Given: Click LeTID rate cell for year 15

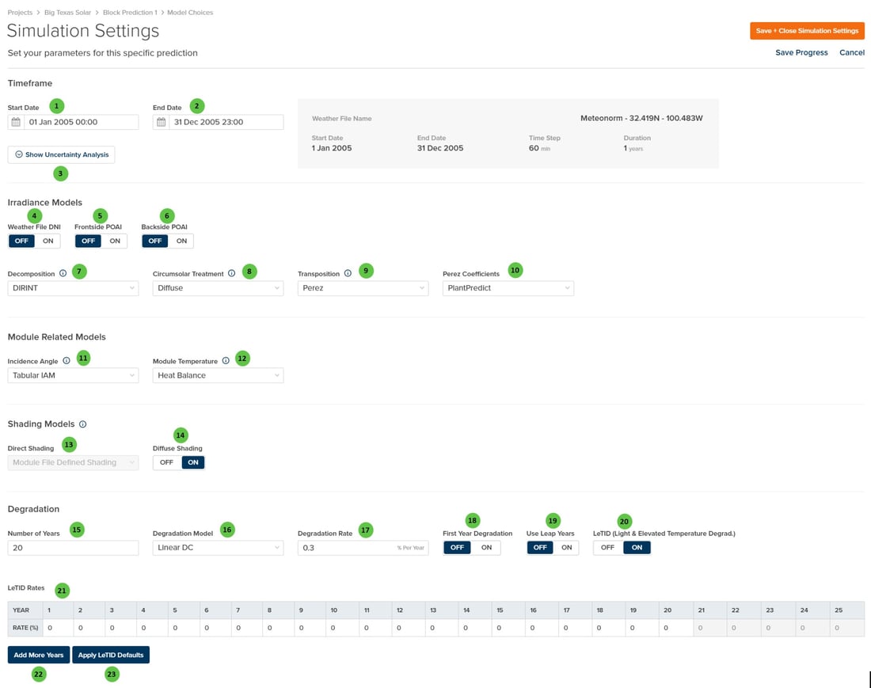Looking at the screenshot, I should pyautogui.click(x=509, y=628).
